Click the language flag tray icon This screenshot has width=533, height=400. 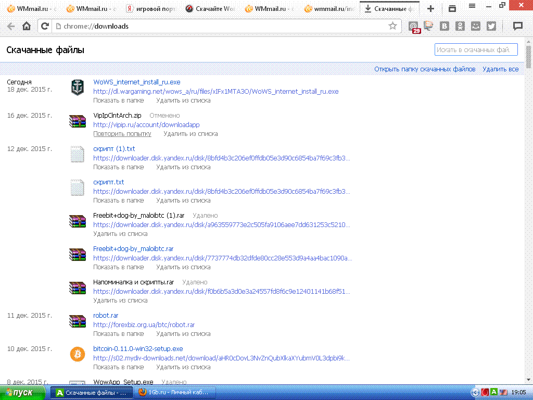[x=503, y=393]
